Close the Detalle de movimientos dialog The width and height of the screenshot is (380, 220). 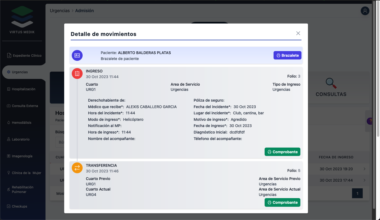298,33
